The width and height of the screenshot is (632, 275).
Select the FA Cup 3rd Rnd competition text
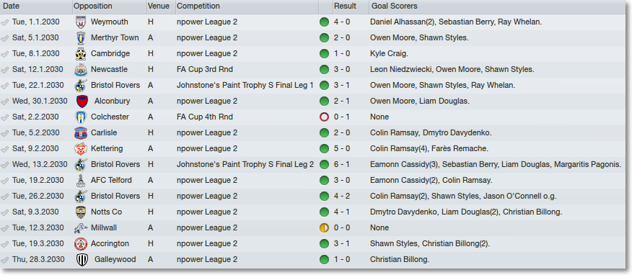pos(205,70)
